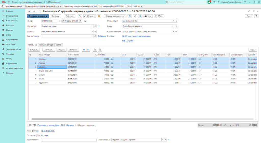261x143 pixels.
Task: Go back with the left arrow navigation button
Action: click(29, 11)
